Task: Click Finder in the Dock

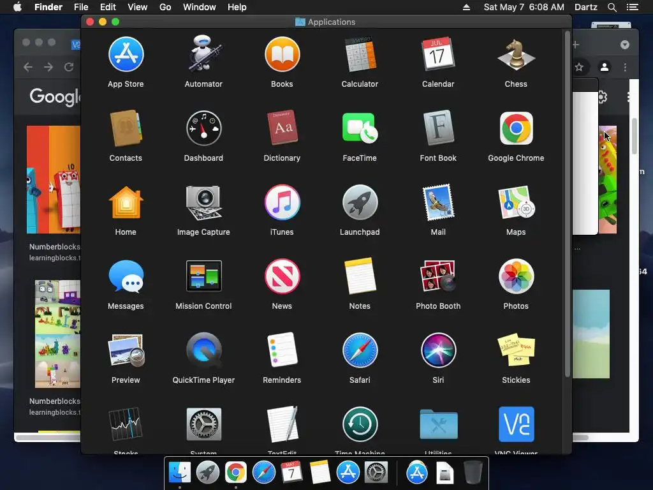Action: [x=180, y=473]
